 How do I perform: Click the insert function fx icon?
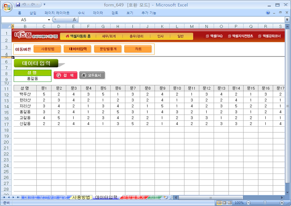click(74, 20)
